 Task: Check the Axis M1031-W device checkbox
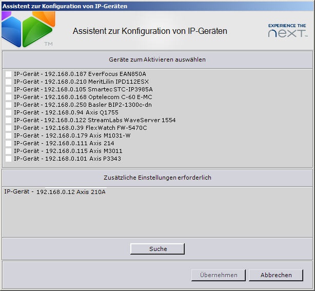[x=8, y=135]
